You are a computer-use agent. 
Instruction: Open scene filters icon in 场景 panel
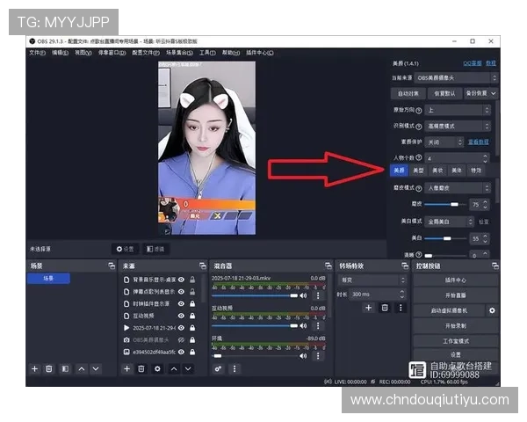tap(65, 369)
